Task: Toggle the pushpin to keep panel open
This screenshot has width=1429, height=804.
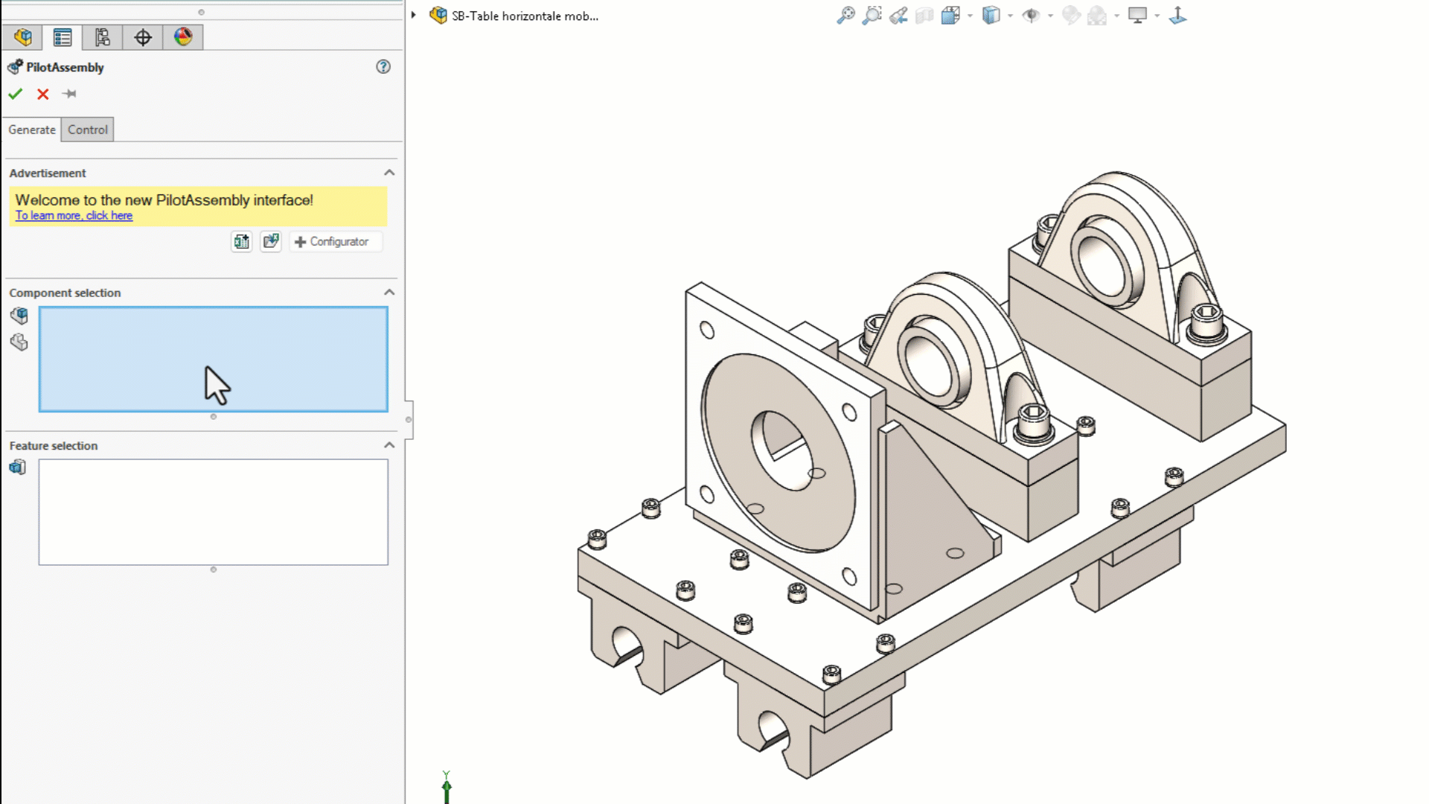Action: tap(69, 94)
